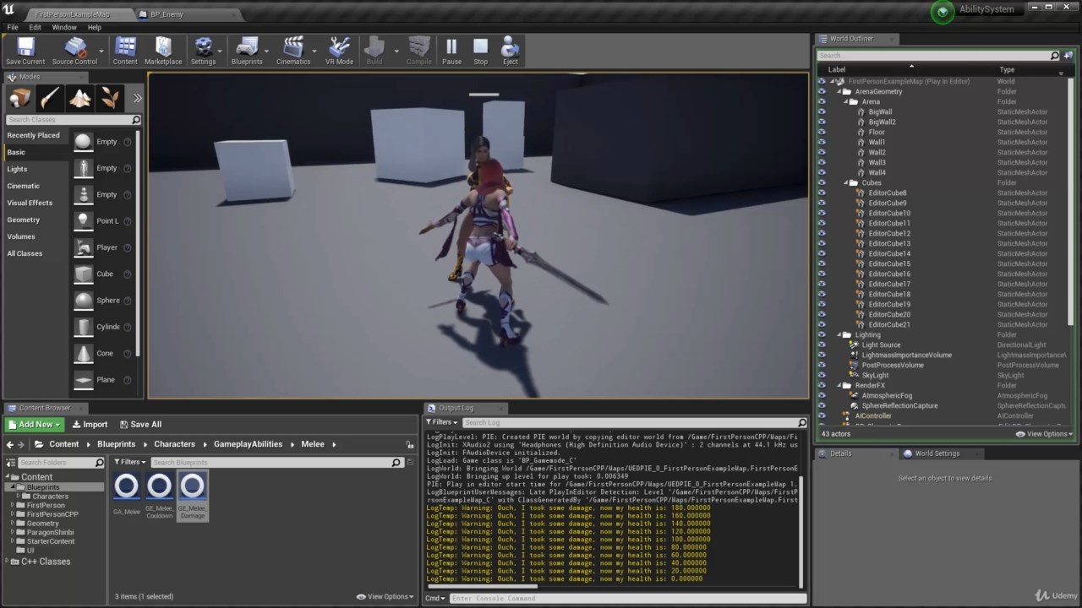The width and height of the screenshot is (1082, 608).
Task: Expand the World Outliner View Options menu
Action: (1045, 434)
